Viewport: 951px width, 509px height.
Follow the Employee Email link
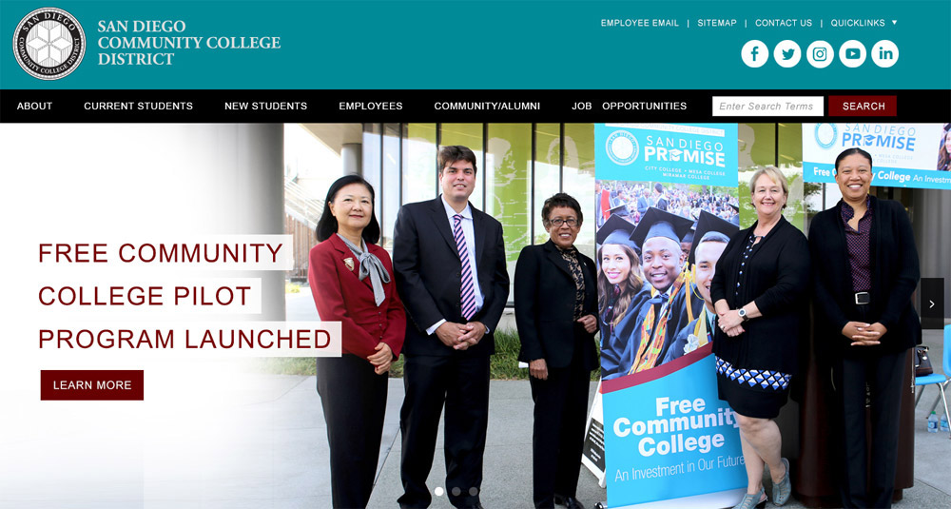[640, 23]
